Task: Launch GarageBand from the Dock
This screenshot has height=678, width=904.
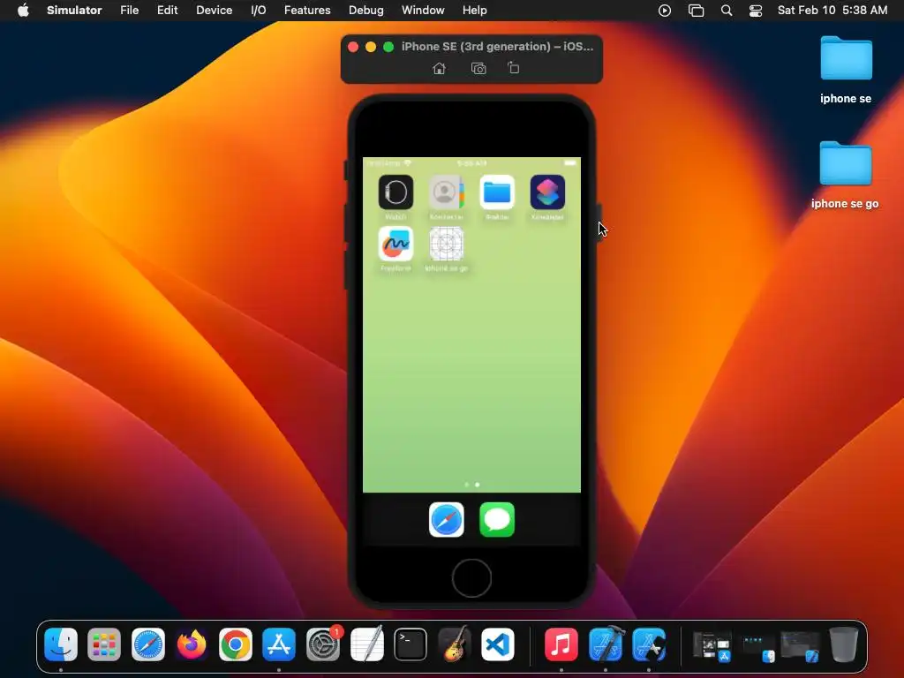Action: click(455, 644)
